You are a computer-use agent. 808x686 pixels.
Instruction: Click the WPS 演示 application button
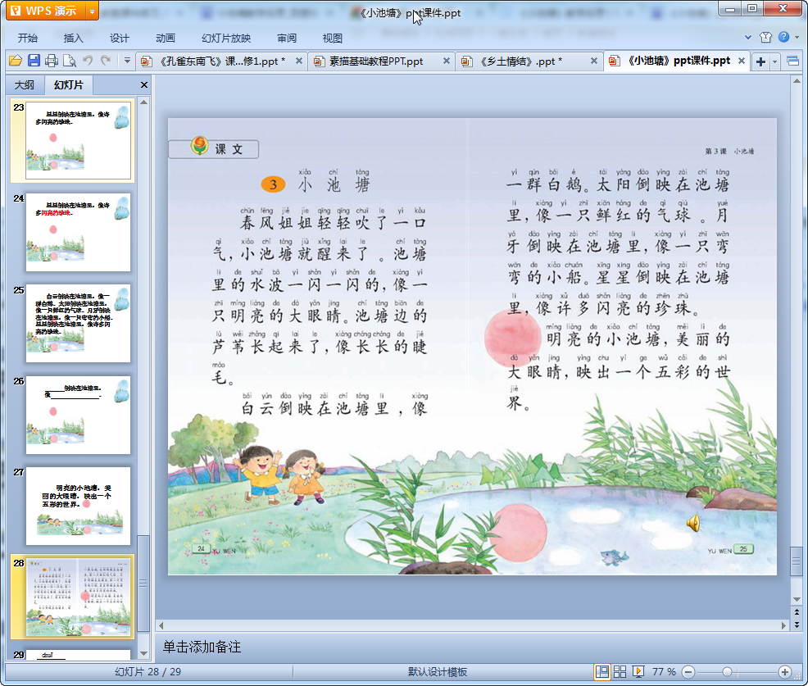click(46, 11)
